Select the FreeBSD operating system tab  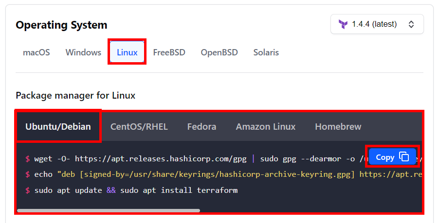click(x=169, y=52)
